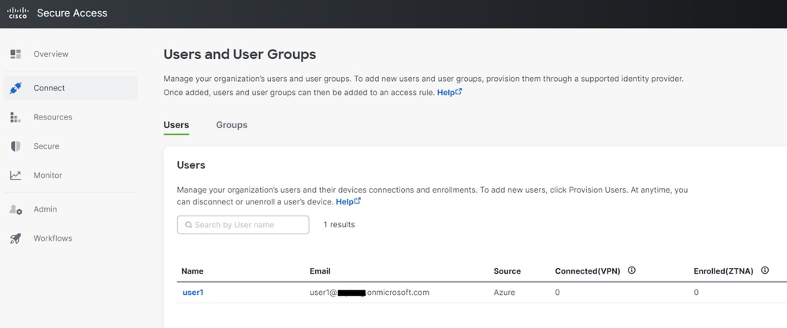Screen dimensions: 787x328
Task: Click the user1 onmicrosoft.com email cell
Action: [x=369, y=293]
